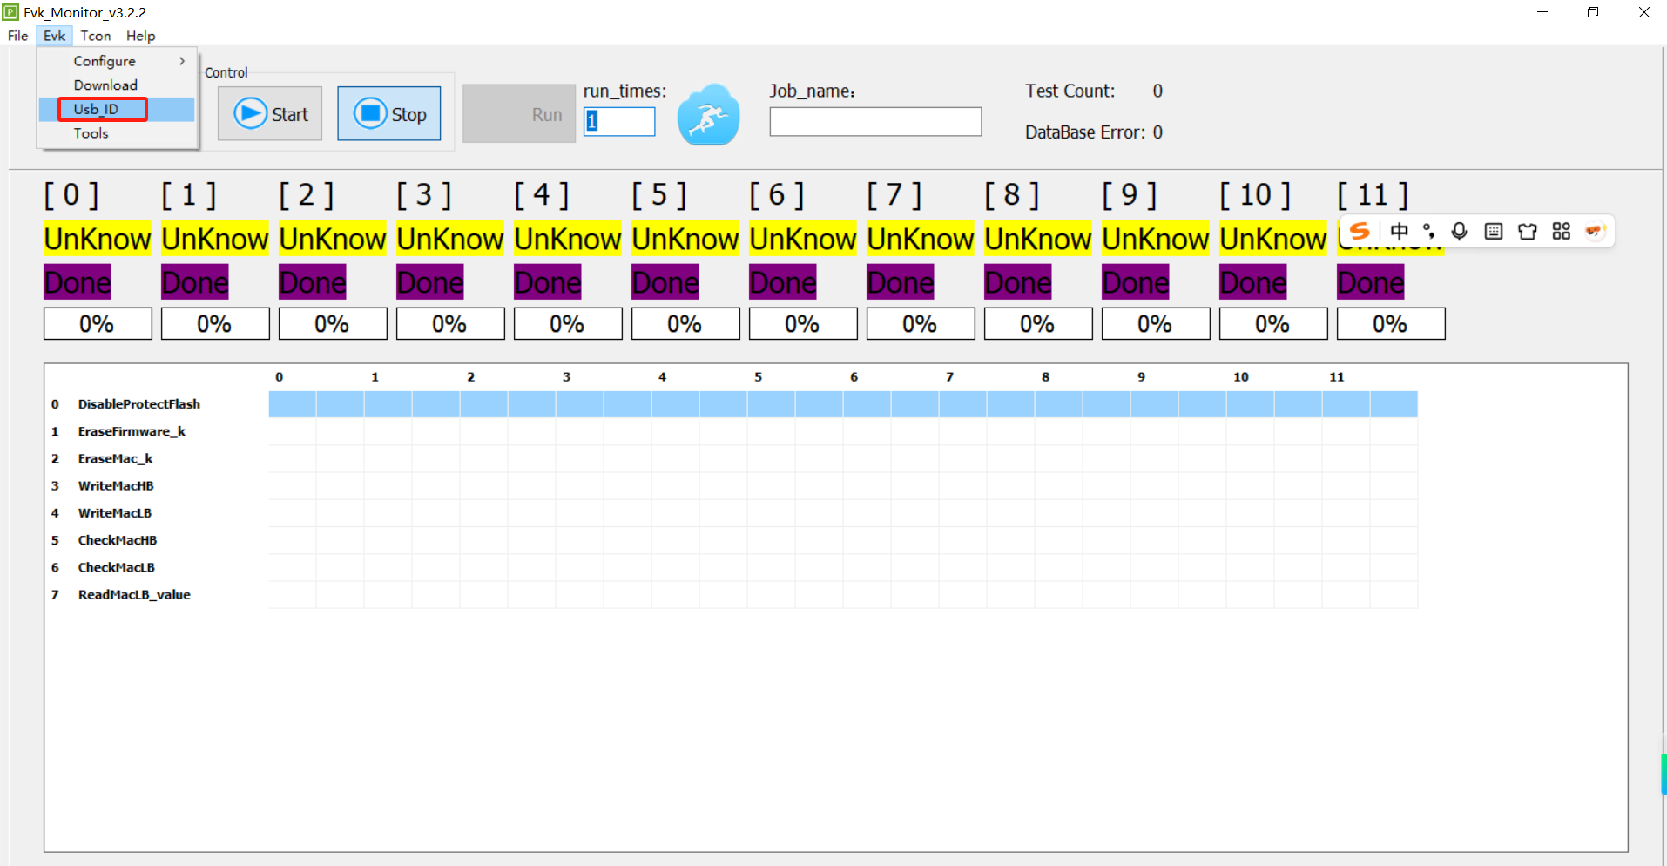
Task: Click the mascot avatar icon in the IME bar
Action: point(1595,231)
